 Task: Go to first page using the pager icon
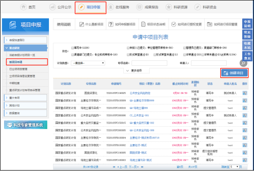tap(114, 167)
